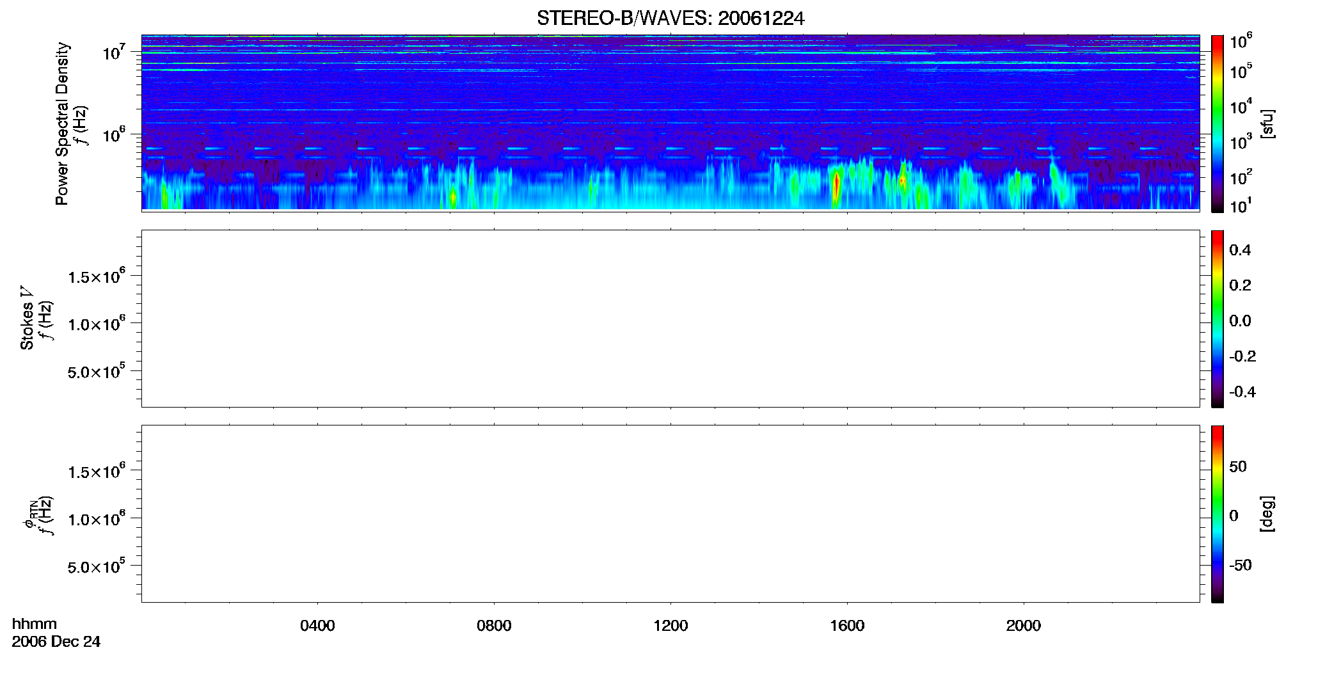Click the [sfu] unit label
The image size is (1341, 691).
(x=1267, y=123)
